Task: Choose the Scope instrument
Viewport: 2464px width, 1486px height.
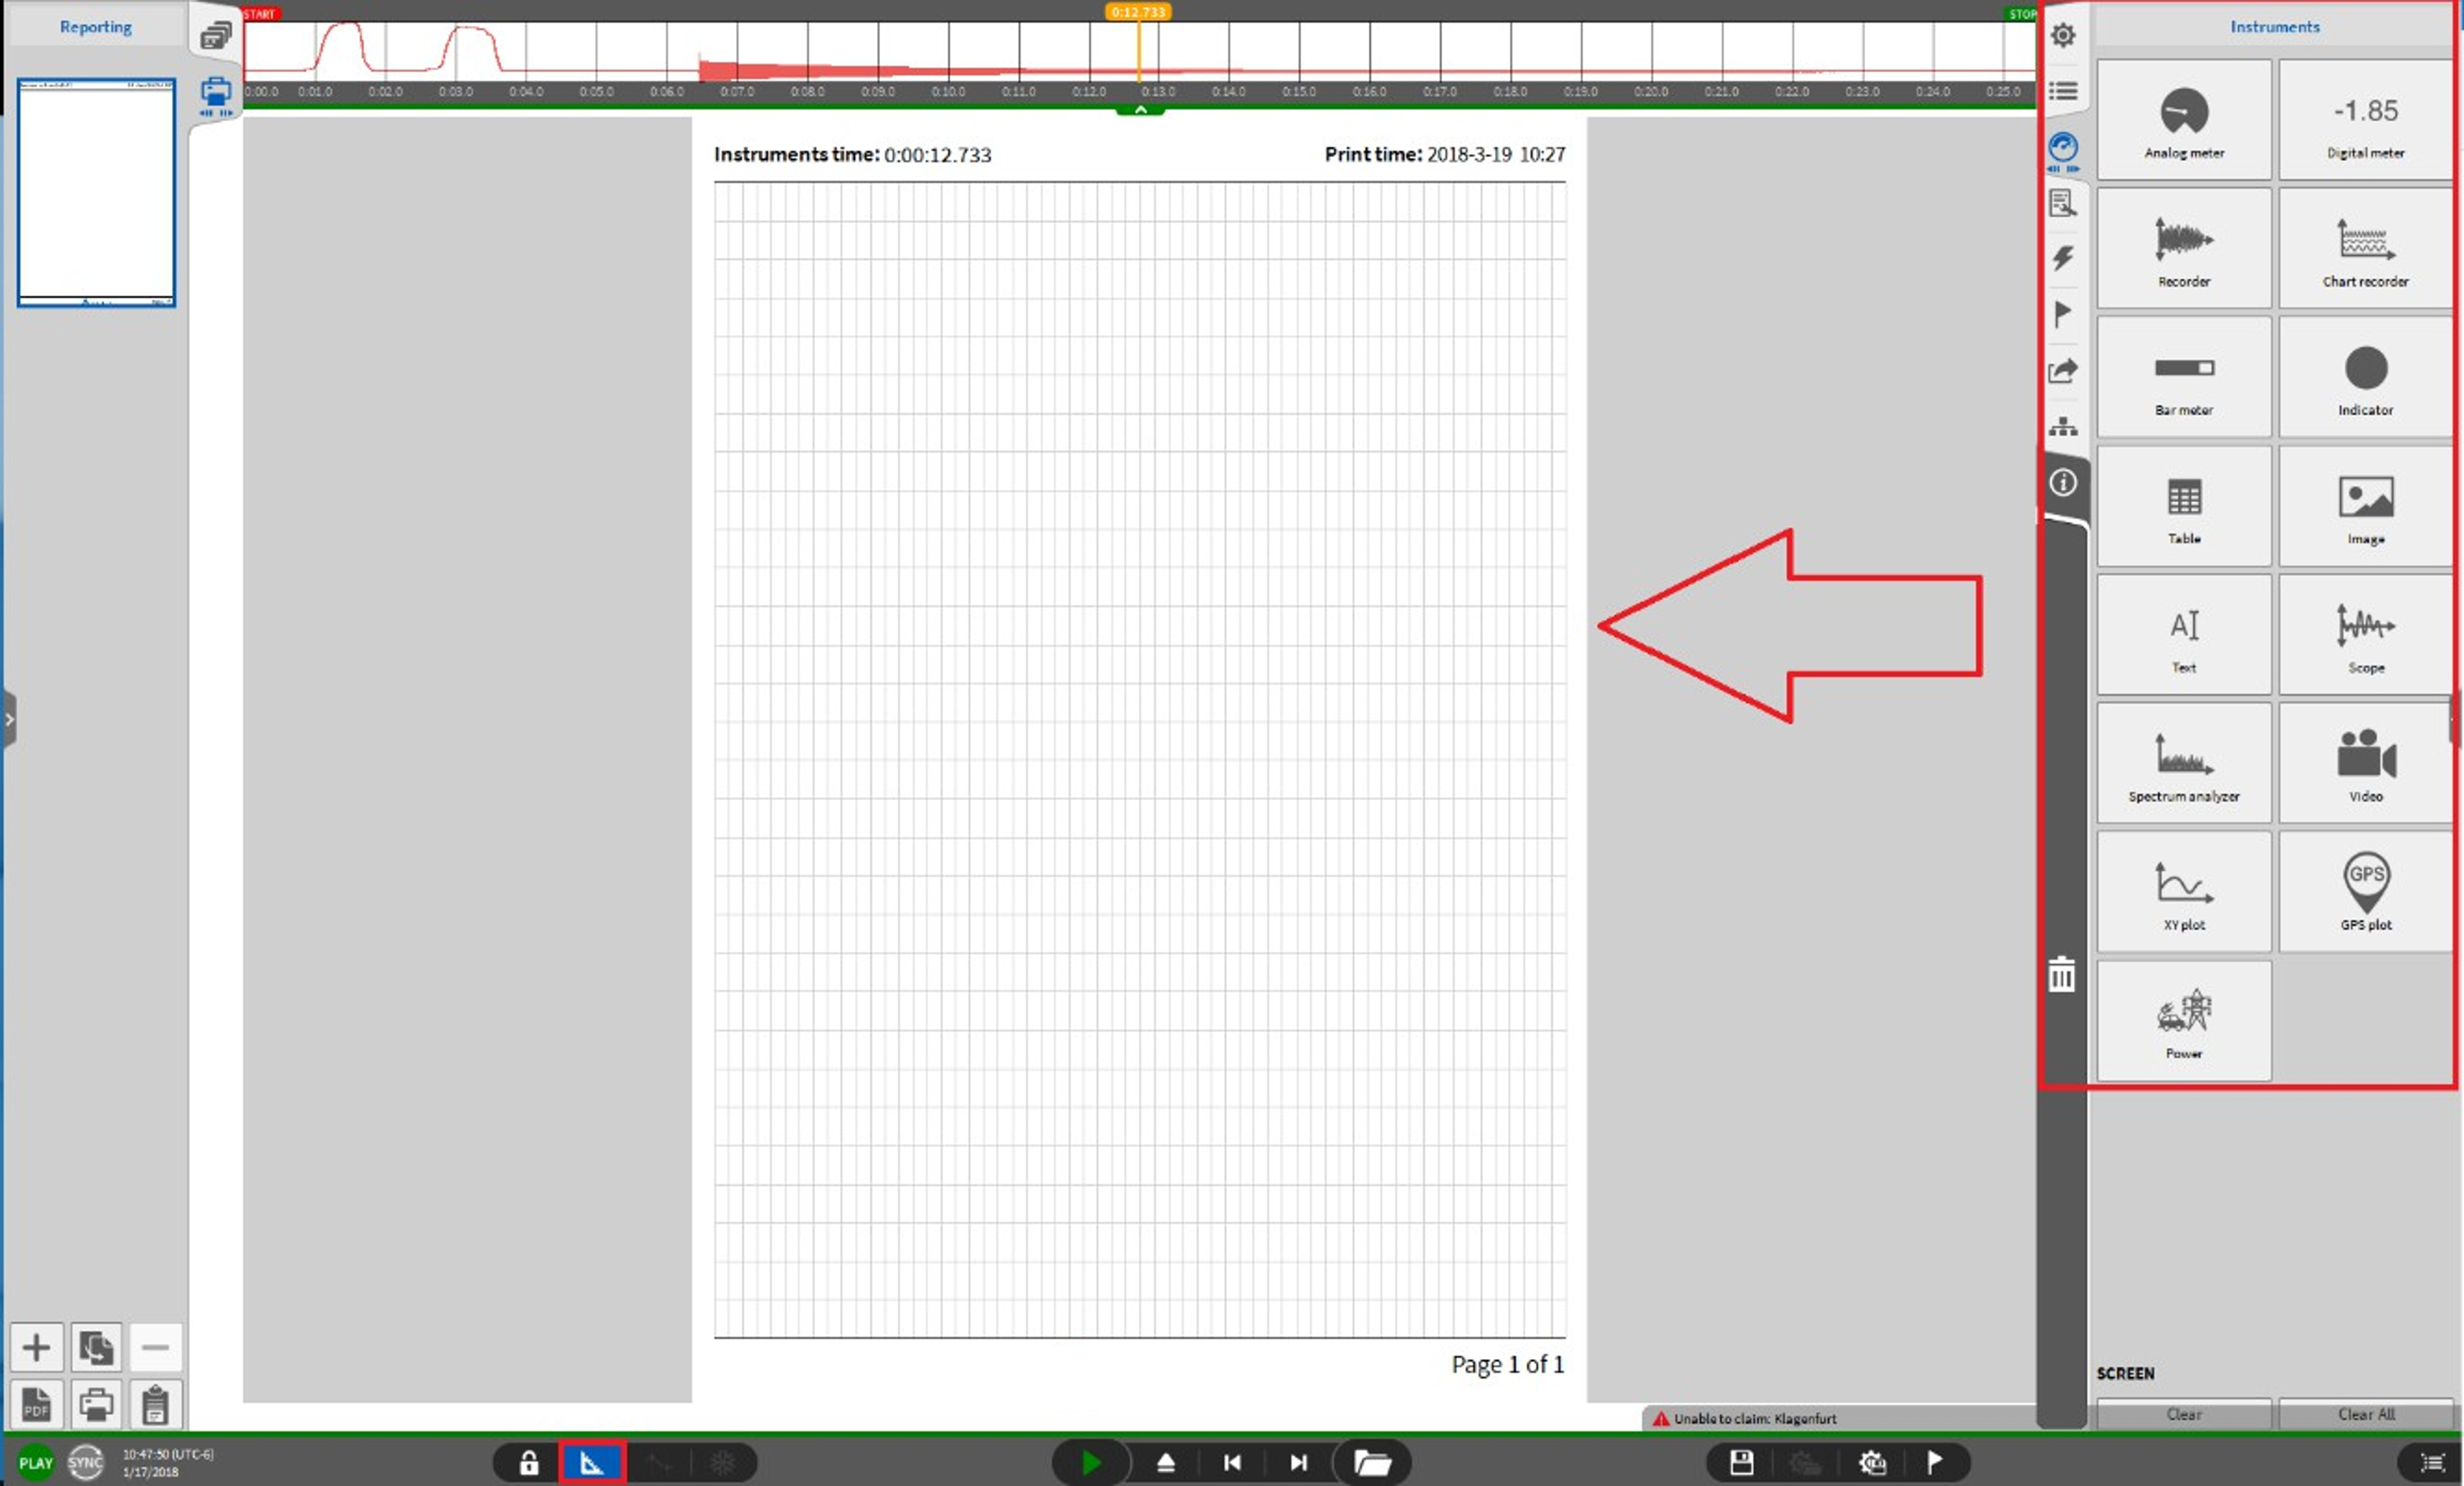Action: click(x=2365, y=634)
